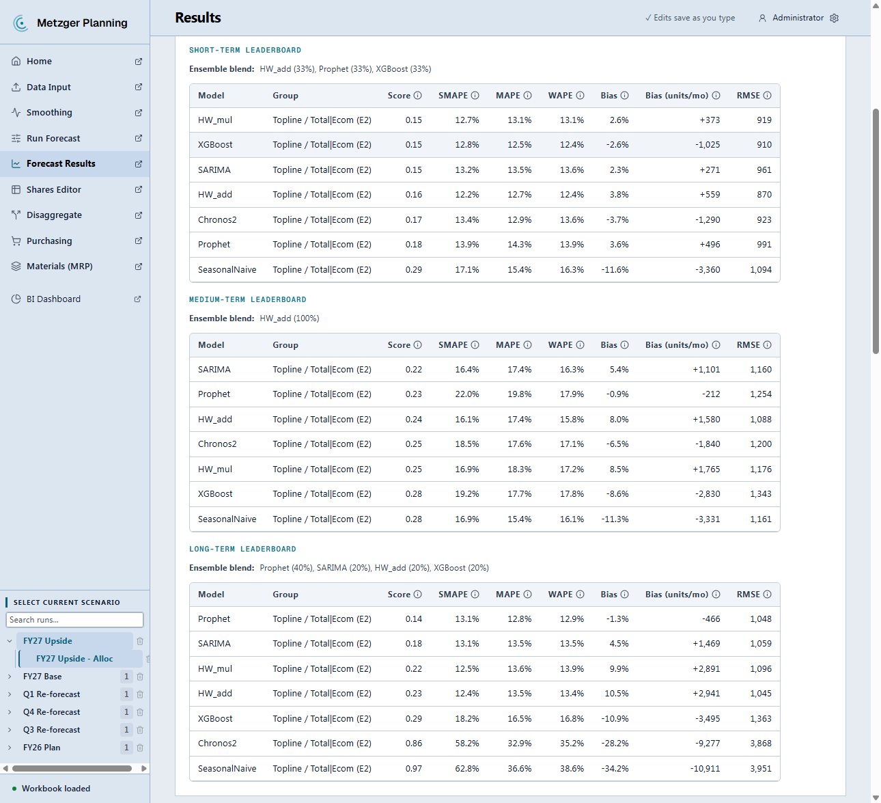
Task: Click the Q3 Re-forecast count badge
Action: tap(126, 730)
